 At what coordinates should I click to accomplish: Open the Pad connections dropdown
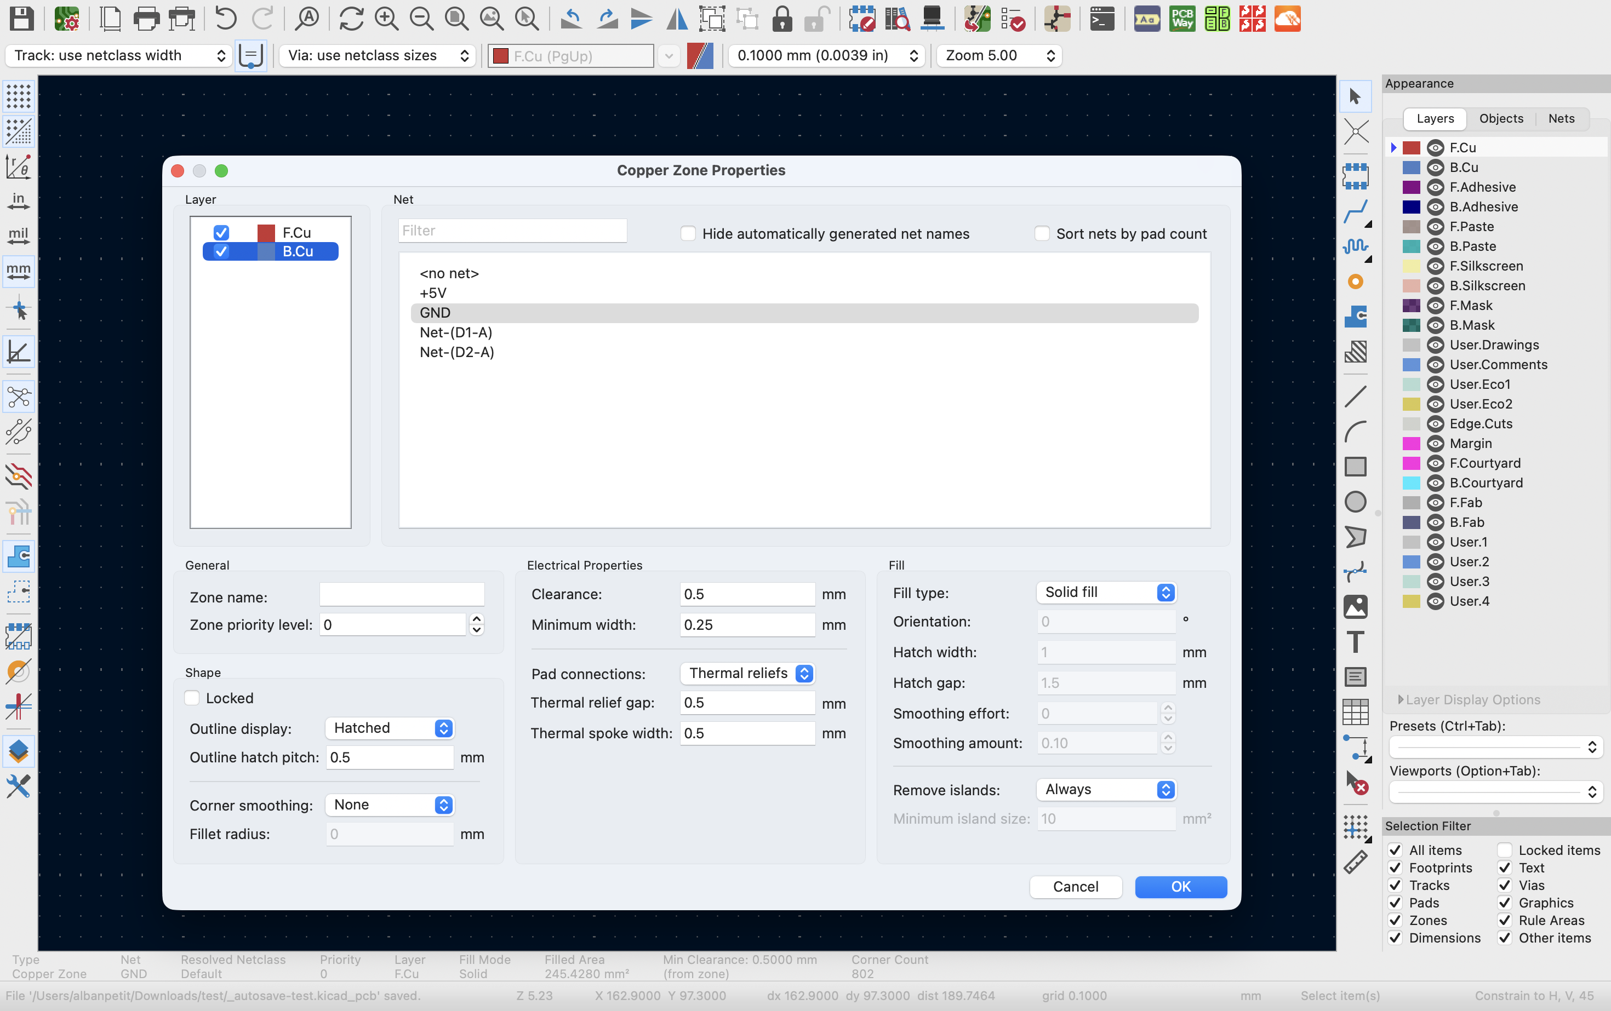(x=747, y=673)
